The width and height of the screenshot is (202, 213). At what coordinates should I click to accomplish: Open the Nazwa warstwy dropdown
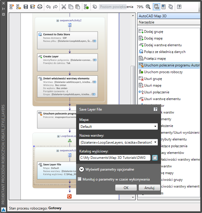tap(155, 142)
